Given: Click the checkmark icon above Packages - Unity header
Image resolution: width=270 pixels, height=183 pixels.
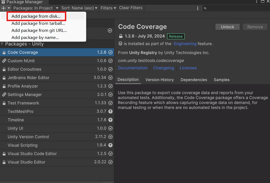Looking at the screenshot, I should 110,30.
